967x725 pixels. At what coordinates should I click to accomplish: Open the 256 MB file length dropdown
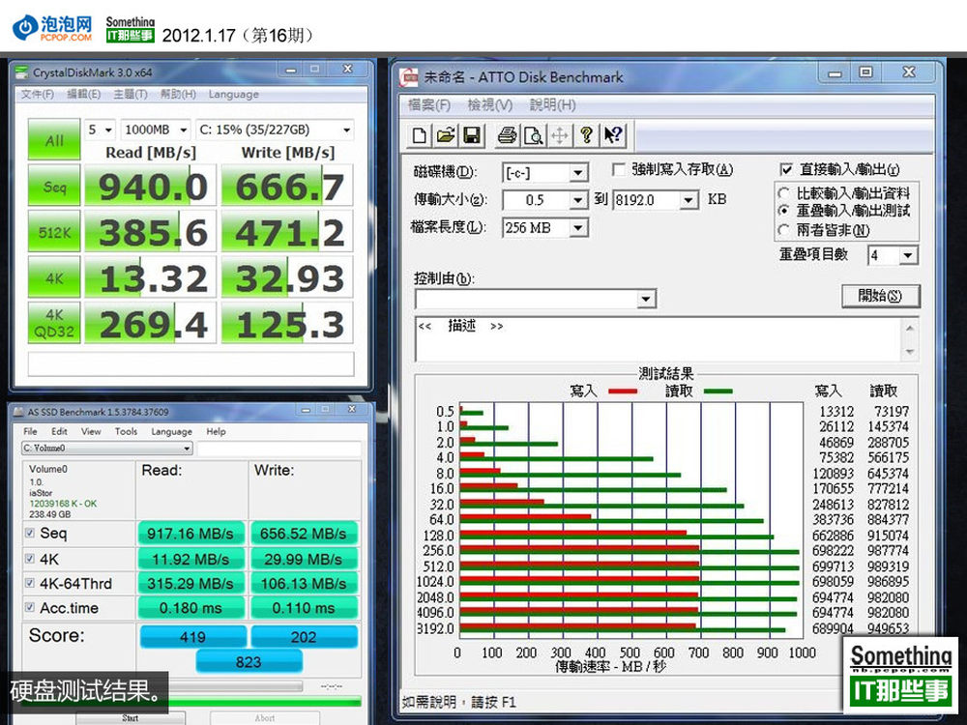coord(578,228)
